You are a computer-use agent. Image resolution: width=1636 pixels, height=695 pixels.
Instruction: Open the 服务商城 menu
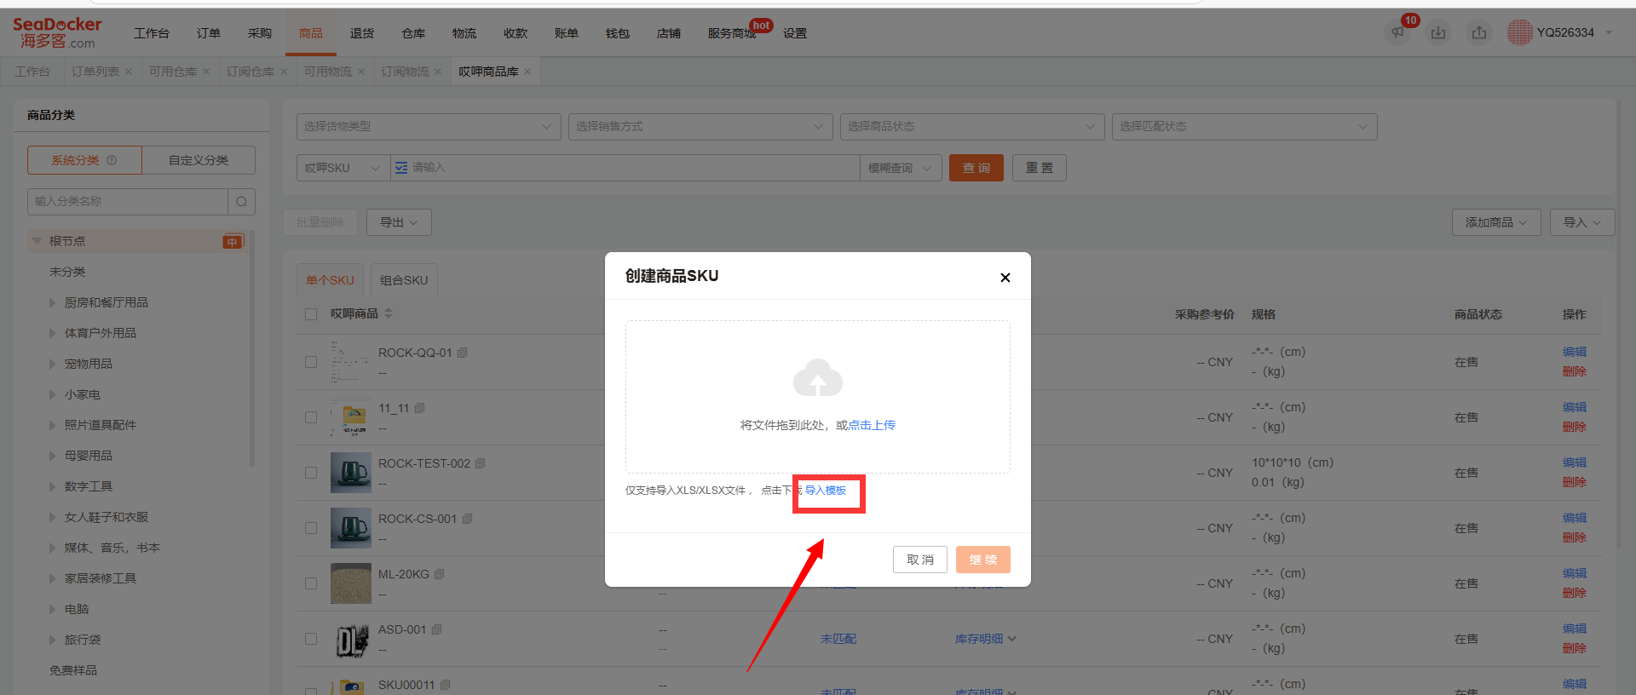pos(732,33)
